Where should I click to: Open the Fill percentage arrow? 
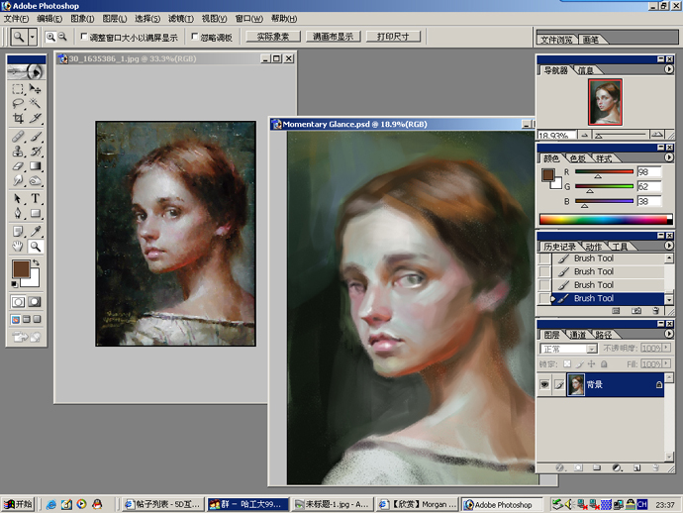click(666, 363)
